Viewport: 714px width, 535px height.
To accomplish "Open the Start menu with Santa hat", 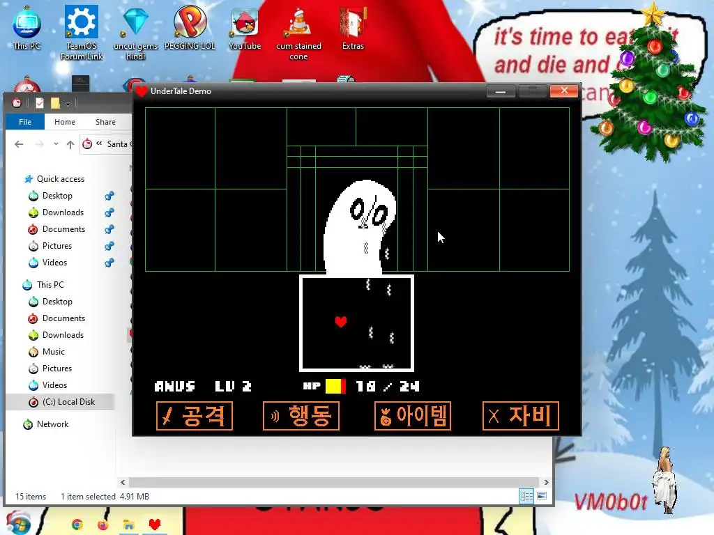I will pyautogui.click(x=18, y=522).
